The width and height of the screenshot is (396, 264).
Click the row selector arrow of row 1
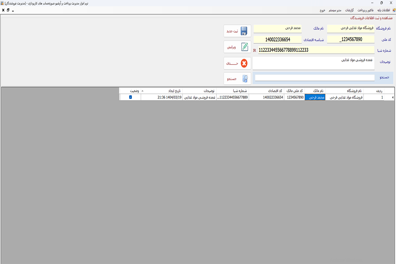click(x=393, y=98)
